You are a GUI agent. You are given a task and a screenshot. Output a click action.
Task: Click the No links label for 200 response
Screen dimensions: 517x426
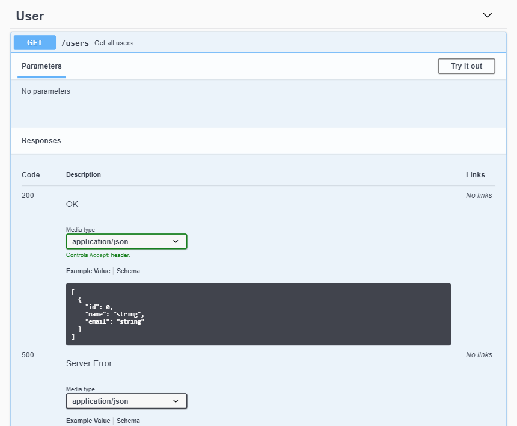[479, 195]
